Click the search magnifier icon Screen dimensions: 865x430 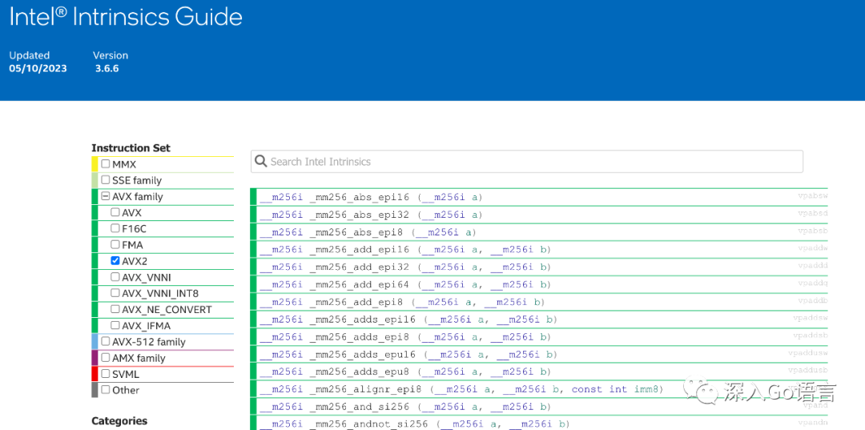pyautogui.click(x=261, y=162)
